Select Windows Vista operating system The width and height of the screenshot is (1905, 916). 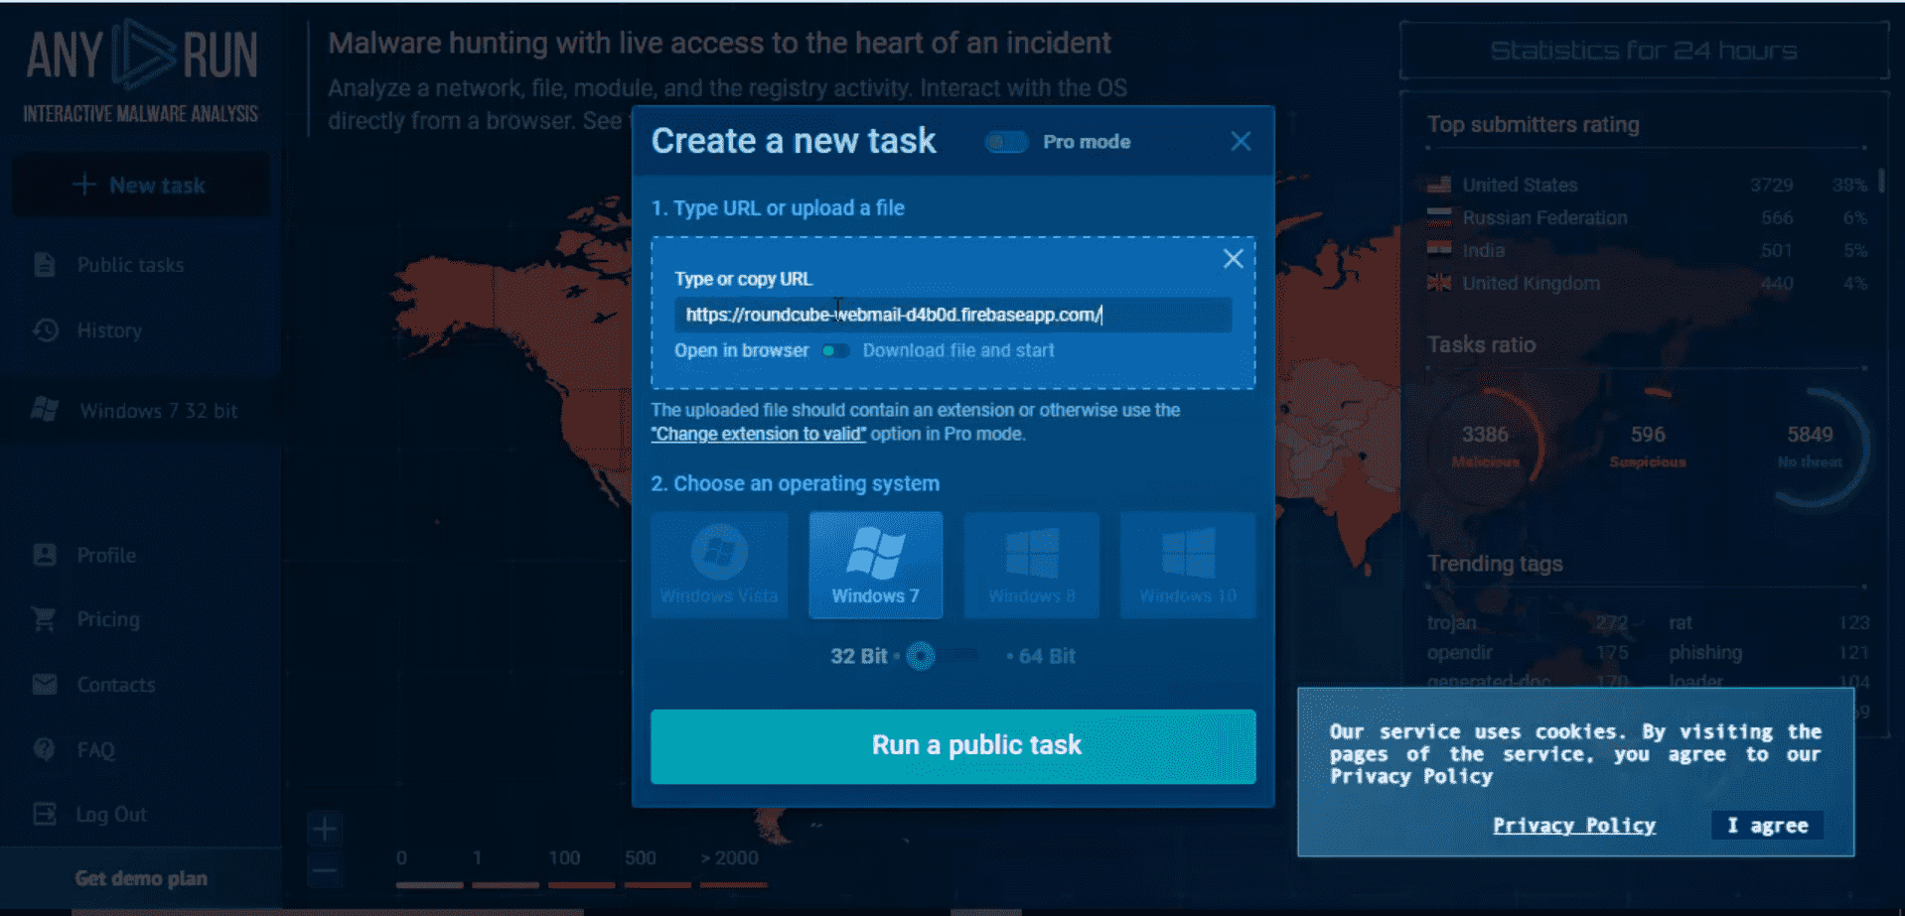click(719, 565)
